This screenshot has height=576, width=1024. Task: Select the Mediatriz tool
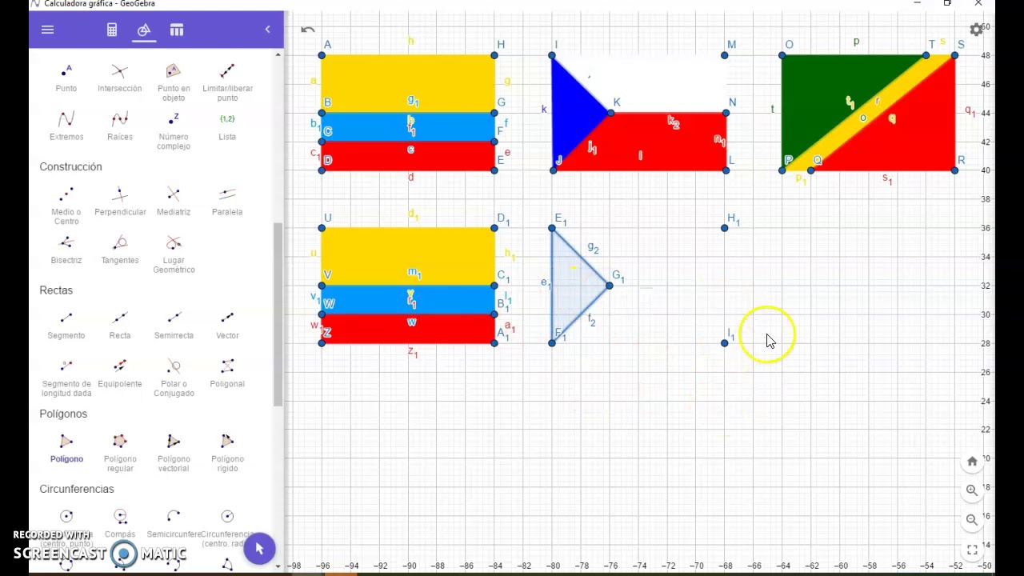[174, 202]
